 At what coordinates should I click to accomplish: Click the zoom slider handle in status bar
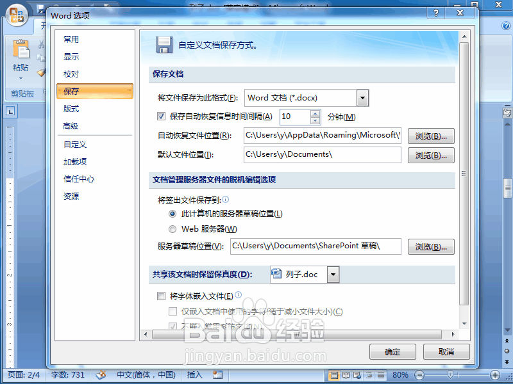(450, 375)
